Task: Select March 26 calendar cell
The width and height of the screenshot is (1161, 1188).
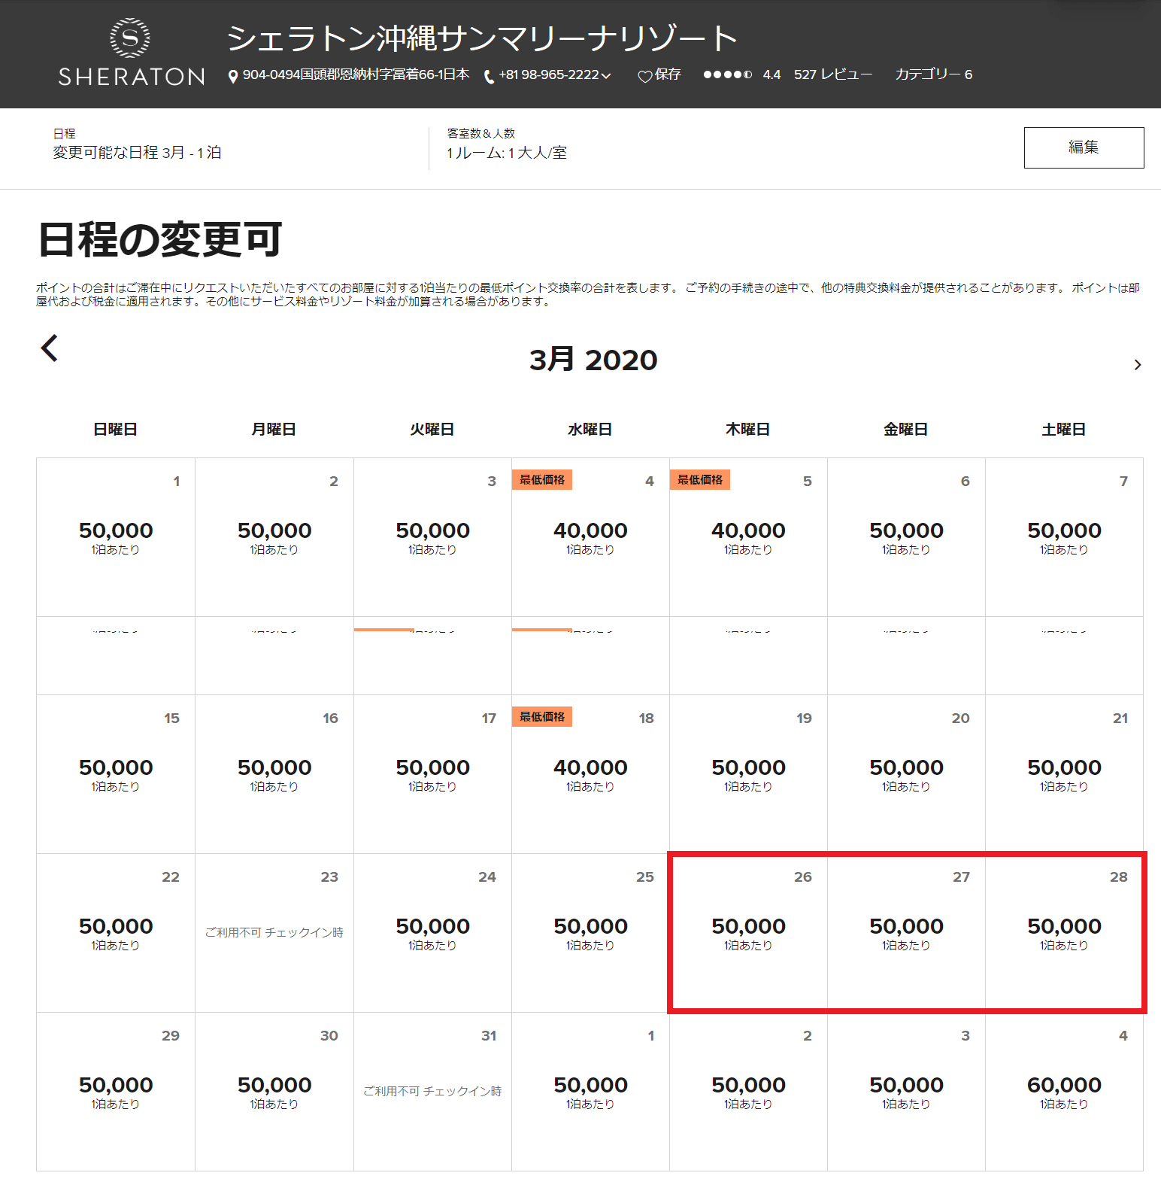Action: click(x=748, y=933)
